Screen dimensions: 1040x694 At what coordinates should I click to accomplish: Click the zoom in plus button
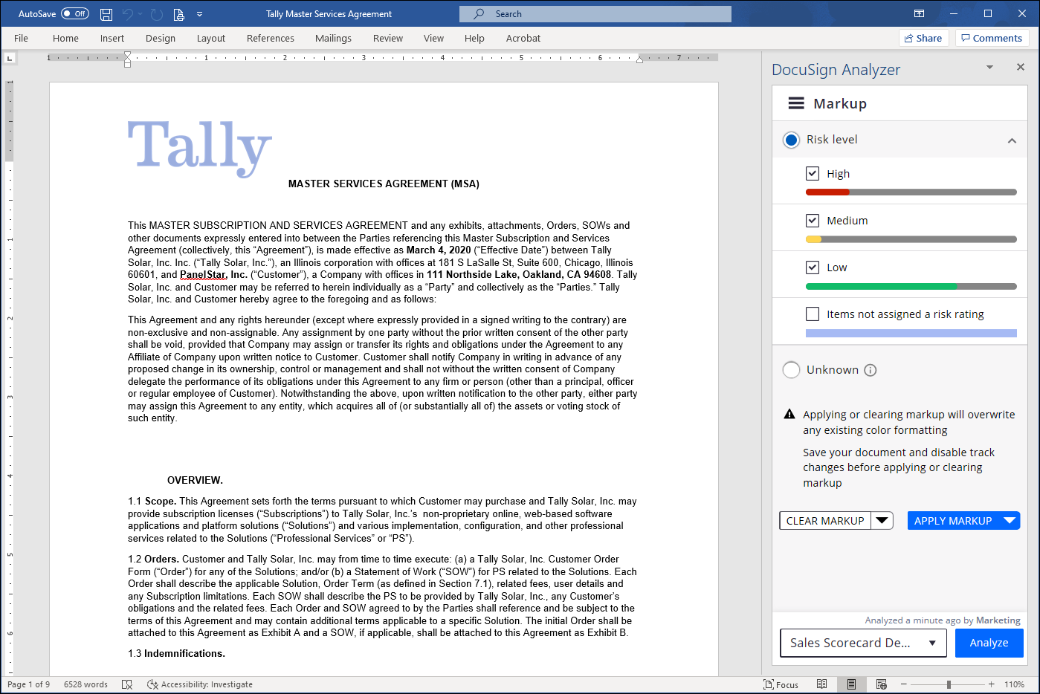[x=991, y=684]
